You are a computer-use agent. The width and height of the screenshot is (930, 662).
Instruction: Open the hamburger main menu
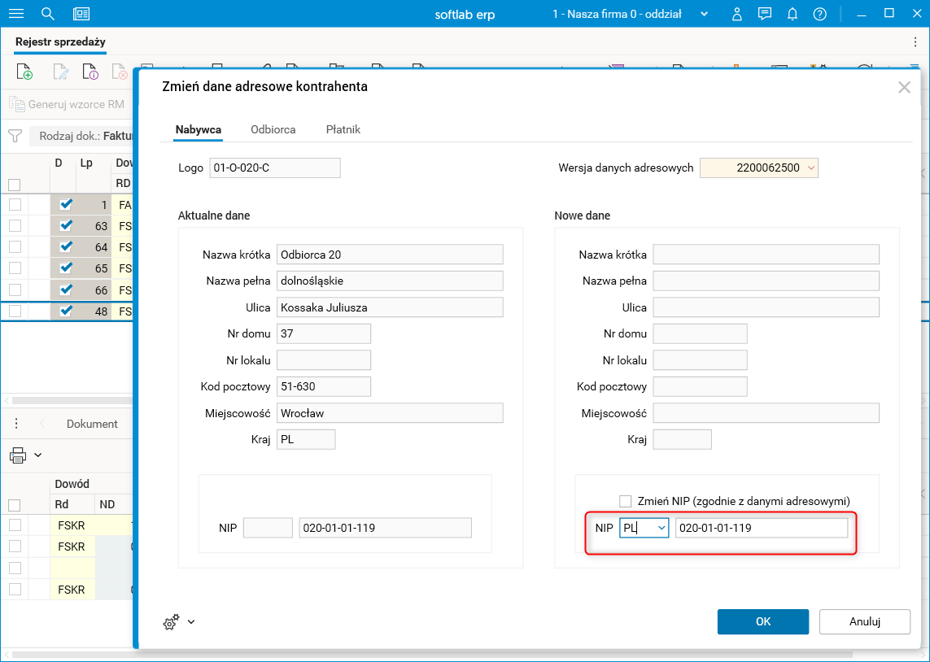click(15, 14)
